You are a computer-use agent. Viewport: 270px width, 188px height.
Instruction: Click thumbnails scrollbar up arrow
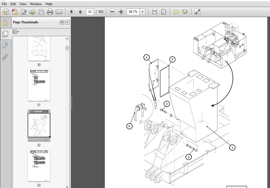[67, 39]
